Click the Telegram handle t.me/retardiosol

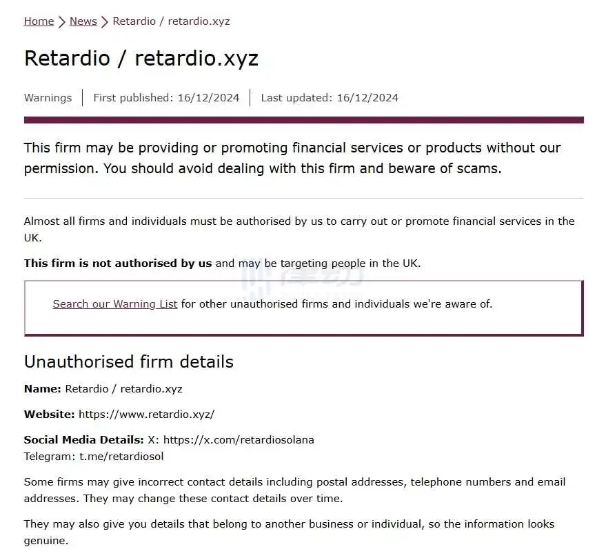tap(121, 457)
